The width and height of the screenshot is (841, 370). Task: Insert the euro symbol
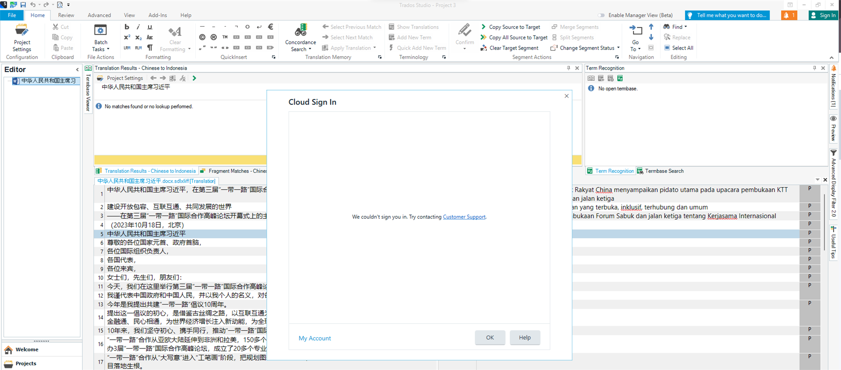[270, 27]
